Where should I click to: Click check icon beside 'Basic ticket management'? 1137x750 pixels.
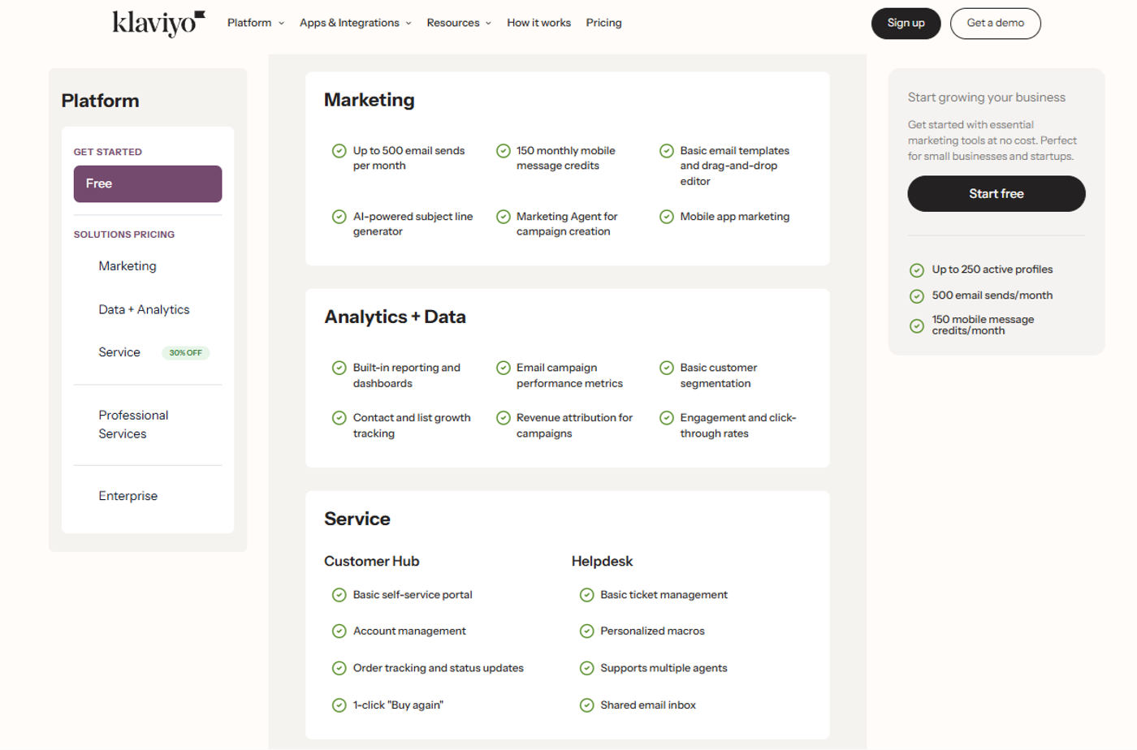tap(587, 595)
